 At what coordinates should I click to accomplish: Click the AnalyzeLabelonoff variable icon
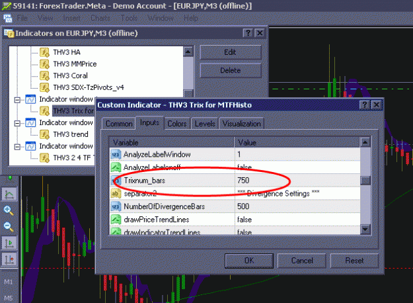click(x=116, y=167)
